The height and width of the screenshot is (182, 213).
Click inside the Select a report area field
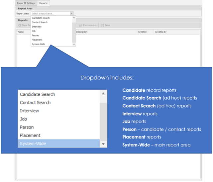point(50,14)
